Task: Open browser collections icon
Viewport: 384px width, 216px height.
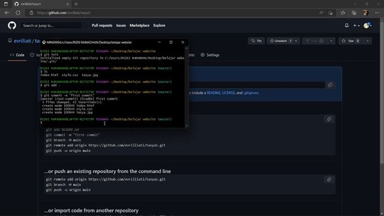Action: (354, 13)
